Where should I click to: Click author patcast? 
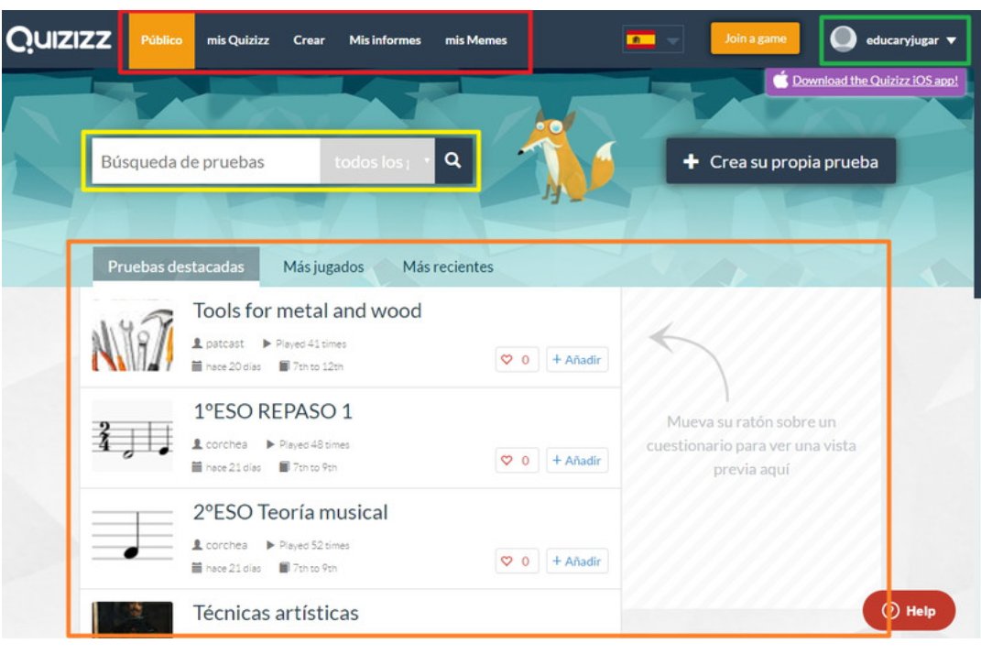click(x=224, y=343)
